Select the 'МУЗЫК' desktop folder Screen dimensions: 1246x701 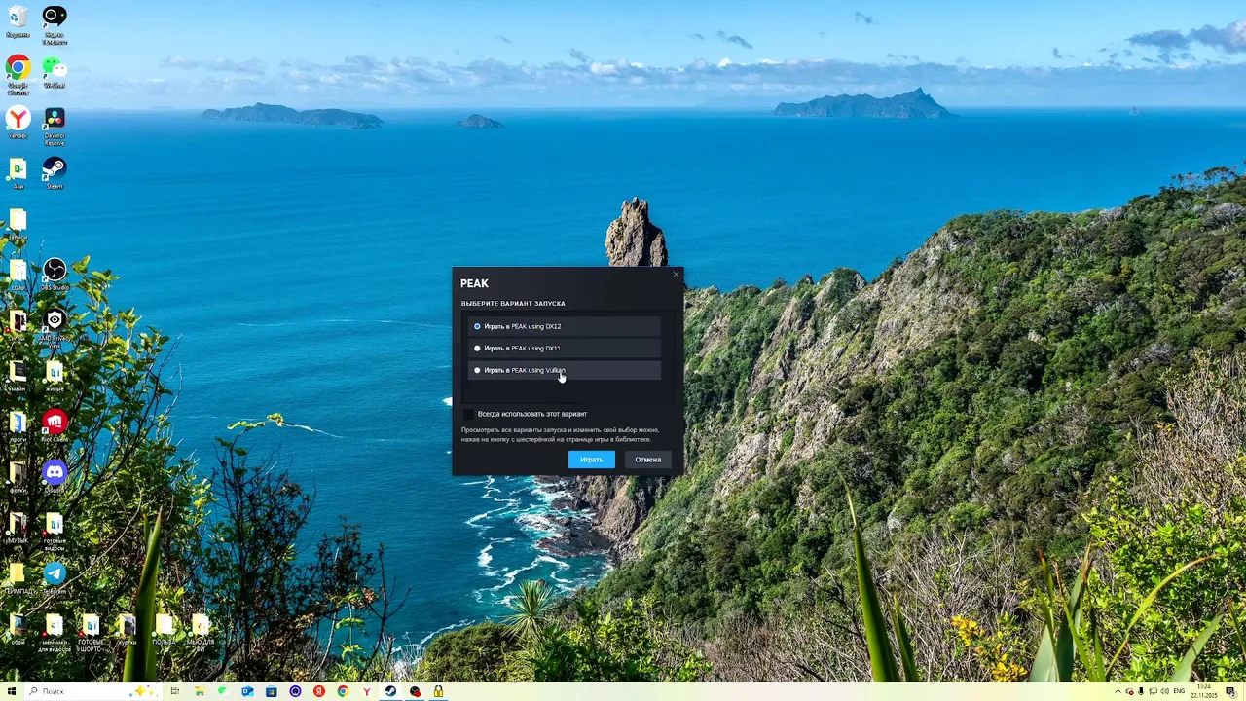click(18, 527)
